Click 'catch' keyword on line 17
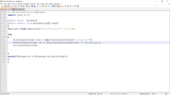Viewport: 170px width, 95px height. tap(11, 56)
